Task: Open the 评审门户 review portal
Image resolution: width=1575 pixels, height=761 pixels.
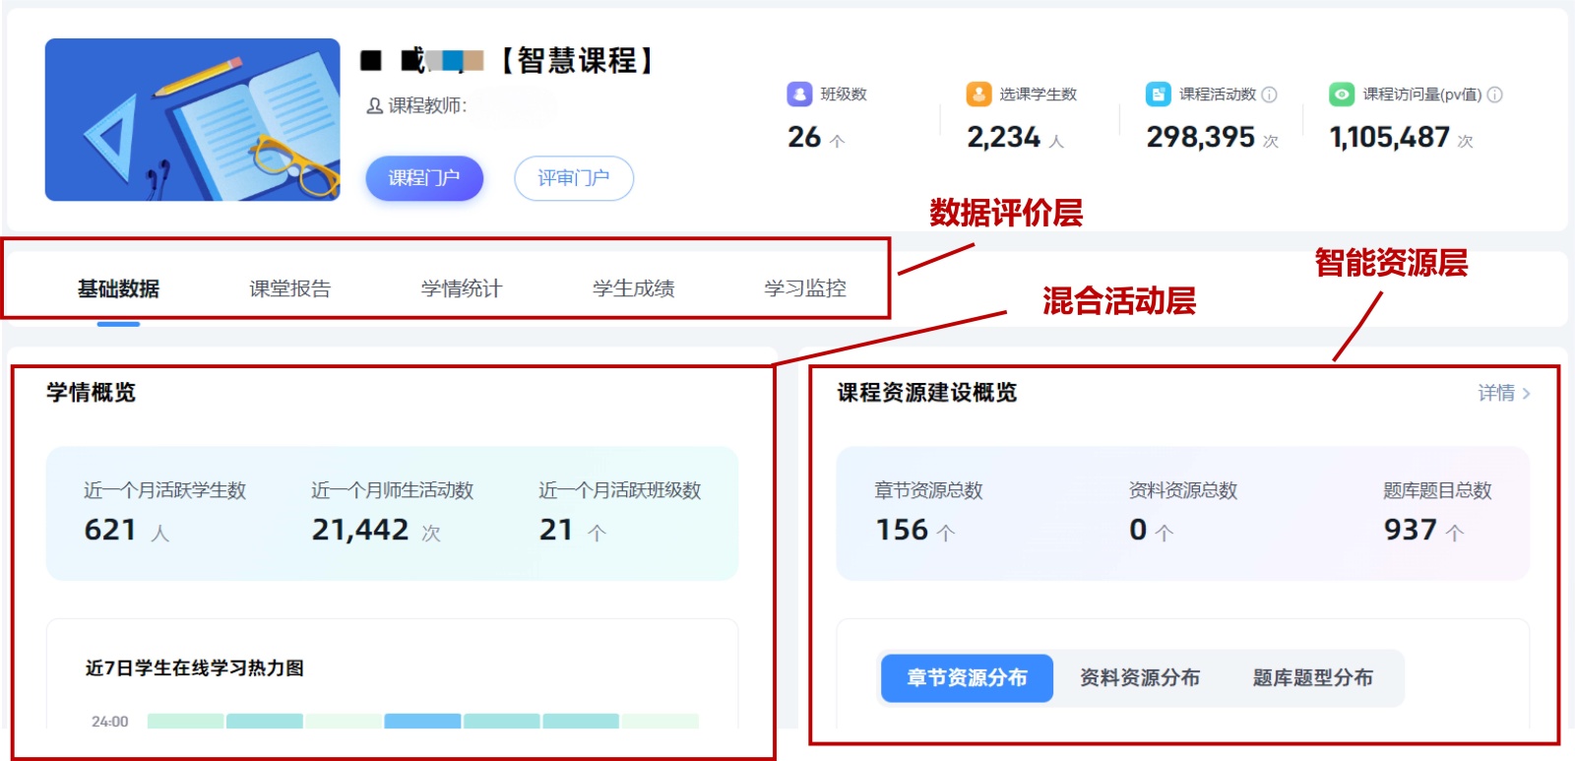Action: (x=574, y=178)
